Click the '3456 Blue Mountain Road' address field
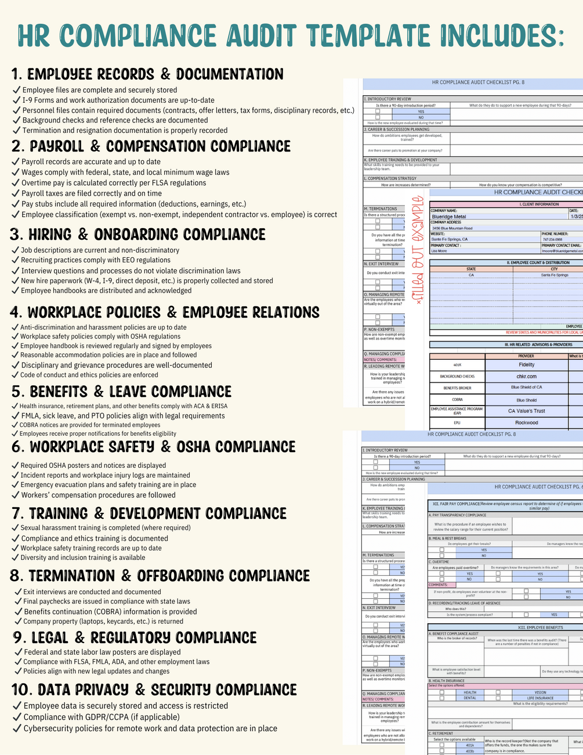Screen dimensions: 583x755 [506, 228]
